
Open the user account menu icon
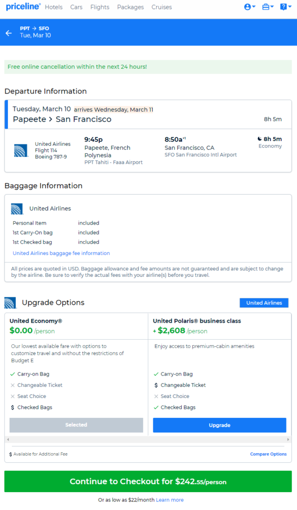pyautogui.click(x=250, y=7)
